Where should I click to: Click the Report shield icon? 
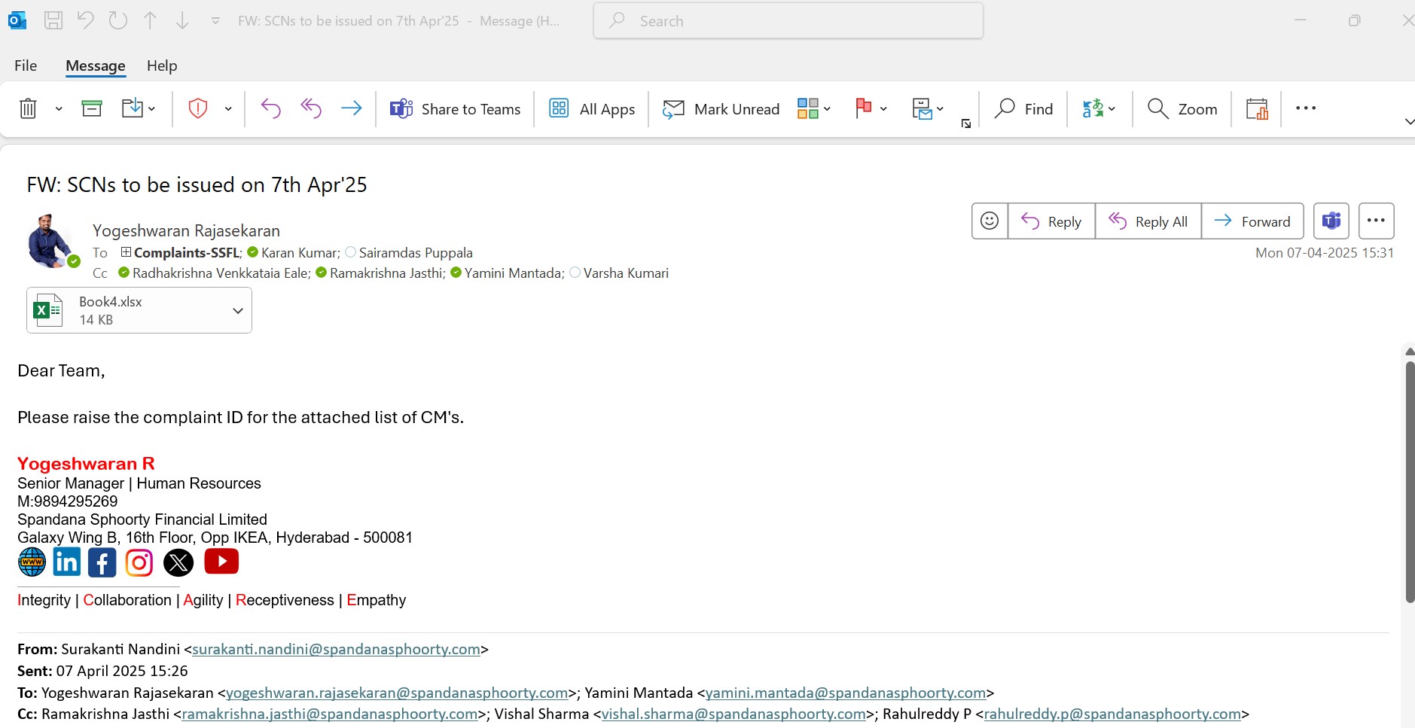pos(197,109)
